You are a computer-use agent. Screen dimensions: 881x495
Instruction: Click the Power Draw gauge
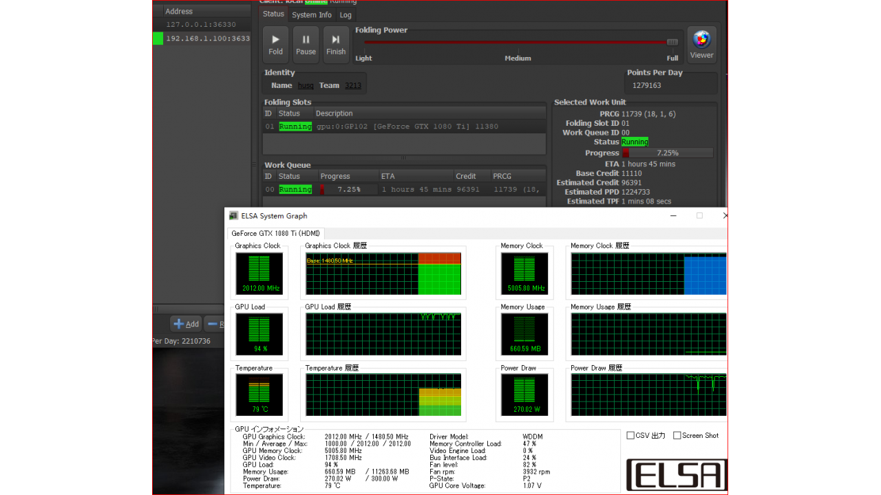coord(524,395)
